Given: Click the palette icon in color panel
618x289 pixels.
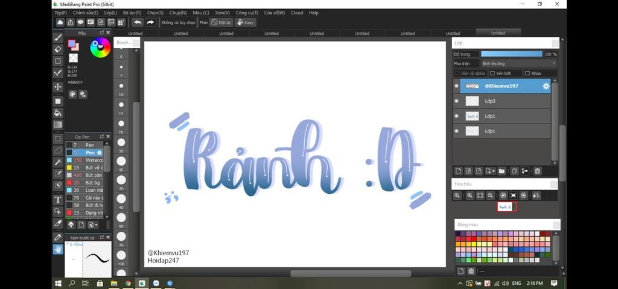Looking at the screenshot, I should click(72, 94).
